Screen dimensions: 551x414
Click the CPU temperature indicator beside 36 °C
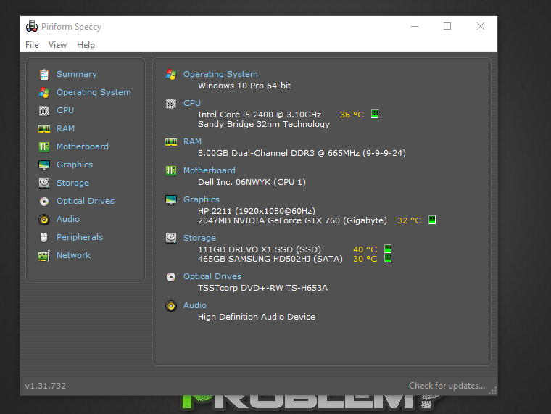coord(376,114)
